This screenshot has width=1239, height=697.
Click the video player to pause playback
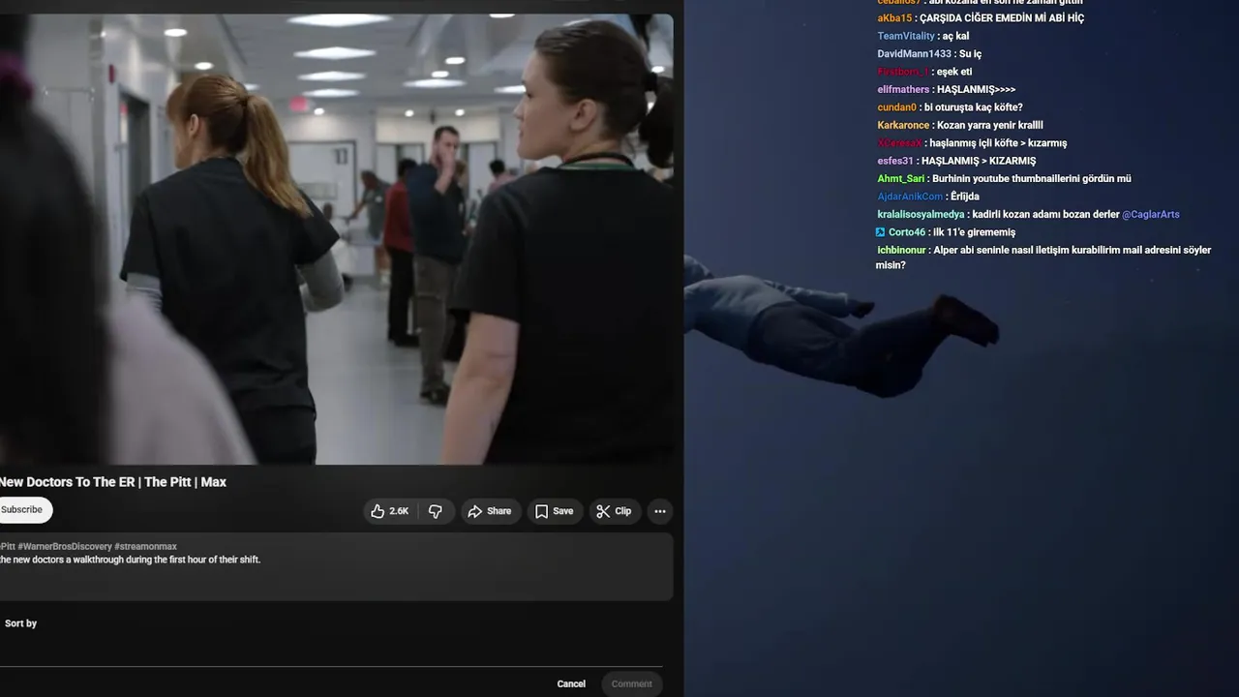point(336,239)
